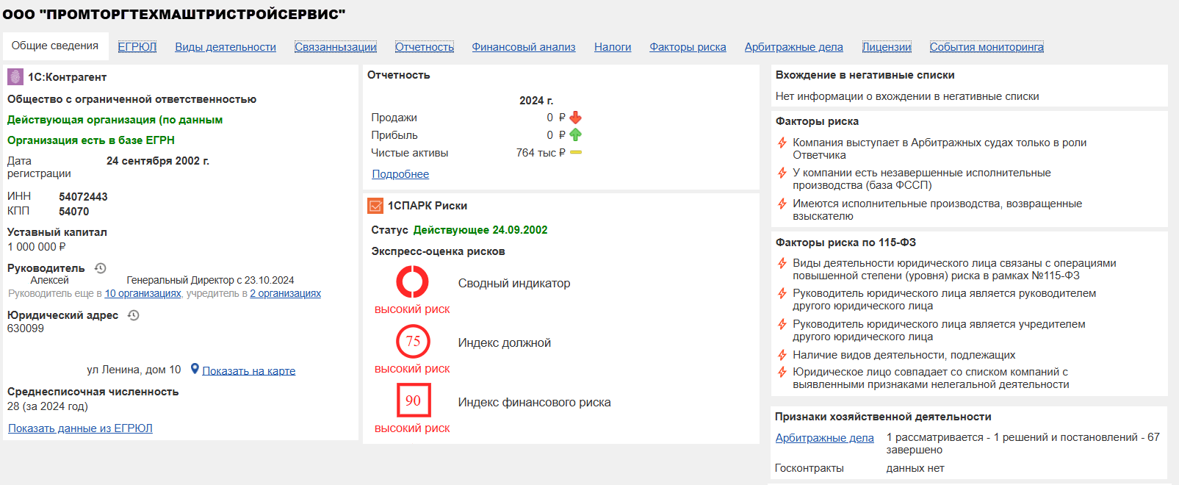Switch to Финансовый анализ tab
The height and width of the screenshot is (485, 1179).
[x=524, y=47]
